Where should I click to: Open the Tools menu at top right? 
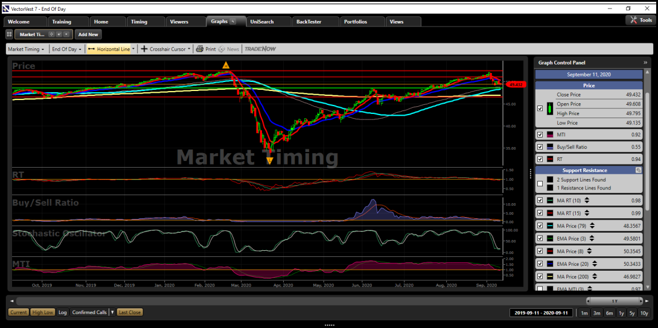(640, 20)
